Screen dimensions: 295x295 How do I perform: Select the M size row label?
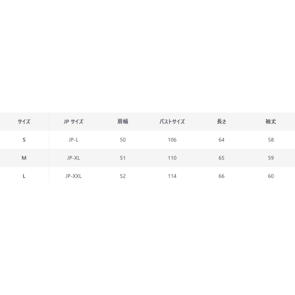pos(24,158)
